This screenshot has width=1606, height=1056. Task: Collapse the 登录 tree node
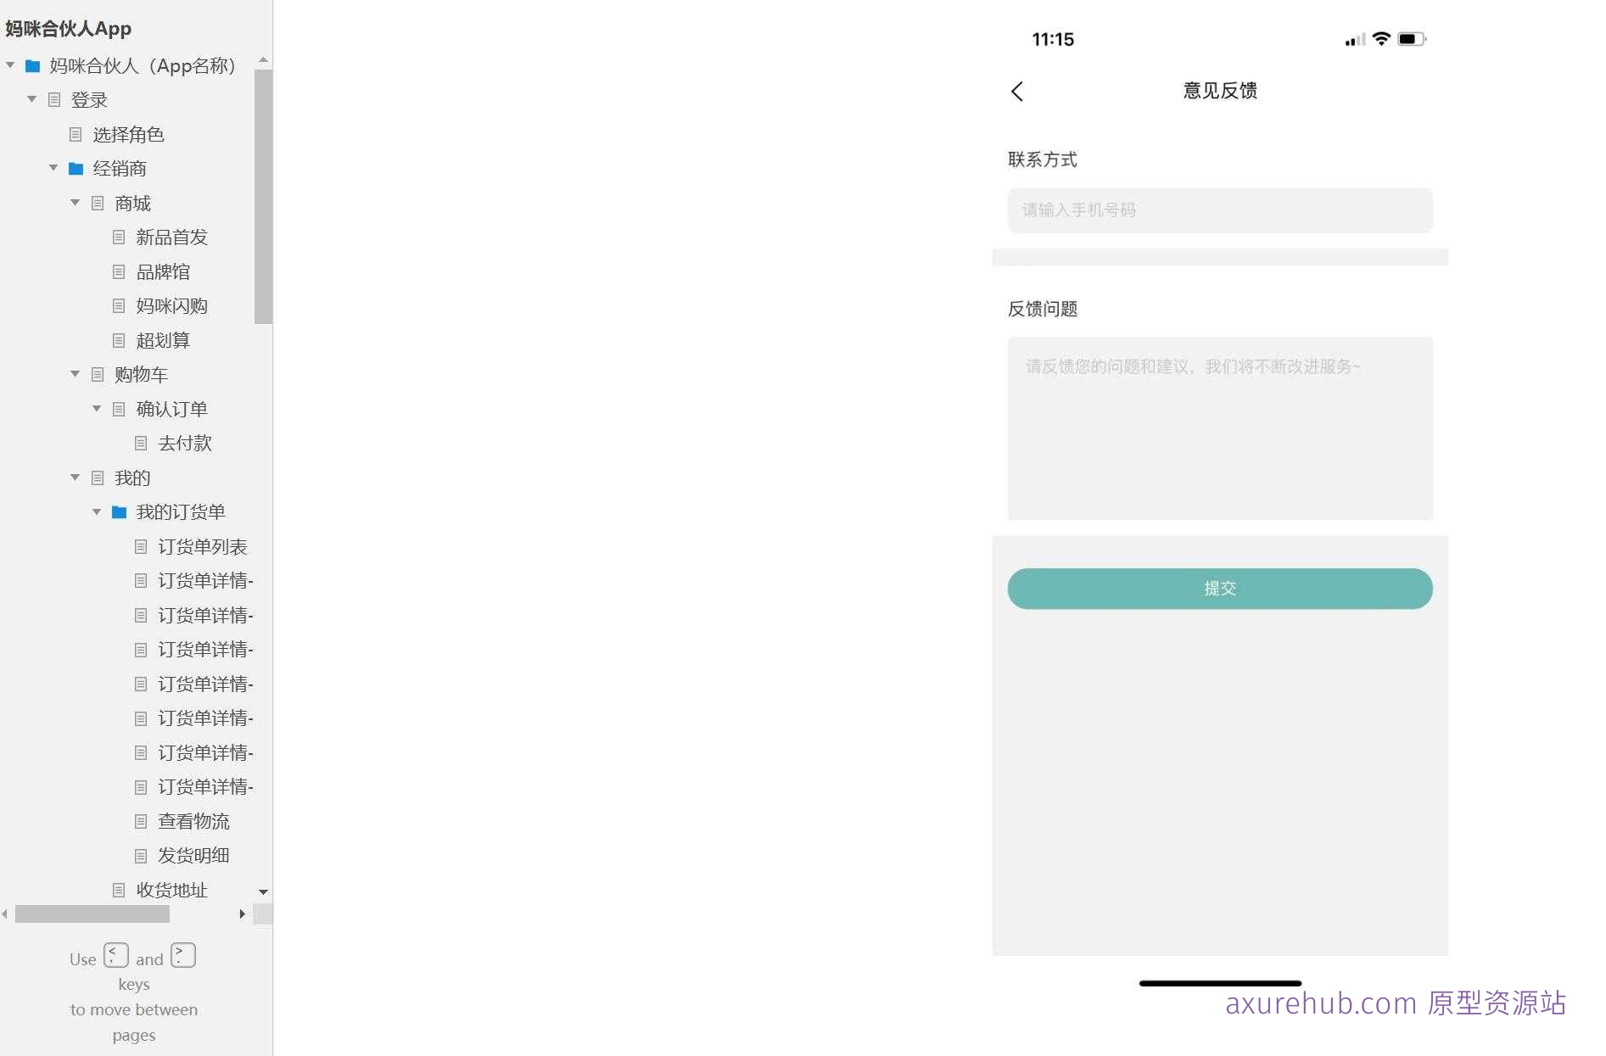click(x=31, y=99)
